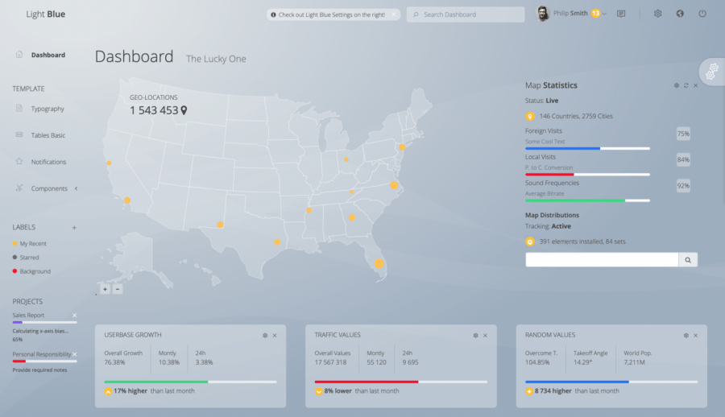Open the chat messages icon in header

(x=621, y=14)
